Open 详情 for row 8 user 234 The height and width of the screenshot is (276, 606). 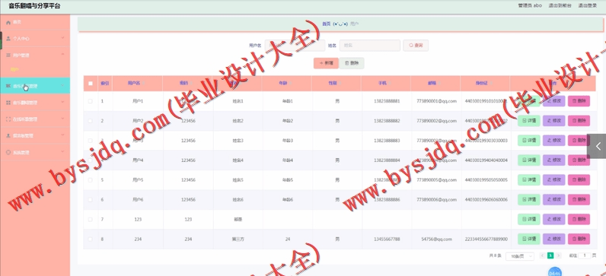click(x=528, y=239)
